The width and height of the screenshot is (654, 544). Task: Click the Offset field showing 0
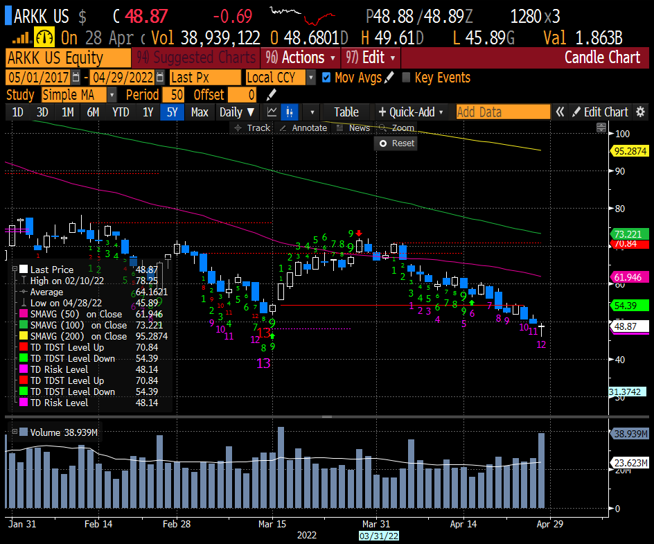point(242,95)
